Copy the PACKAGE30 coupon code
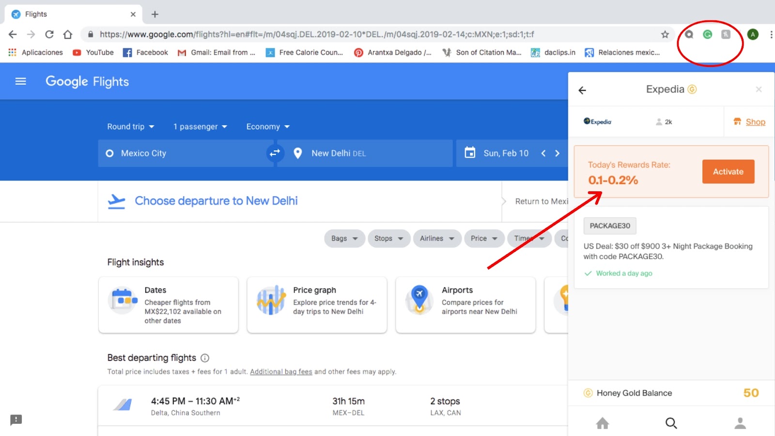The height and width of the screenshot is (436, 775). pyautogui.click(x=610, y=226)
